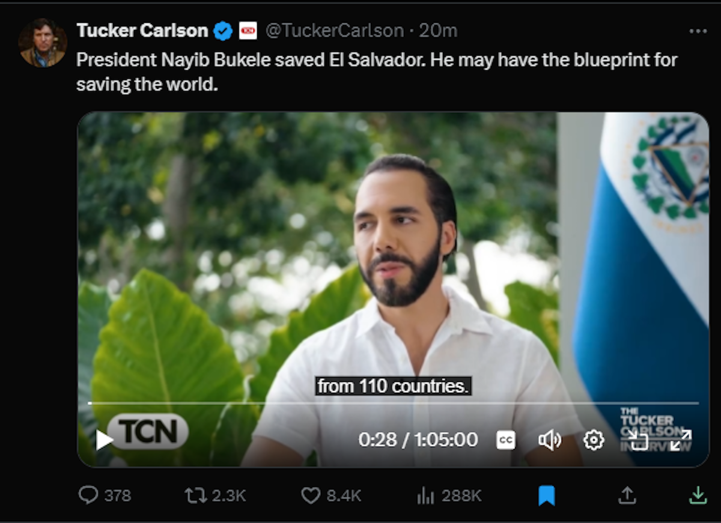Screen dimensions: 721x523
Task: Mute the video sound
Action: [x=549, y=440]
